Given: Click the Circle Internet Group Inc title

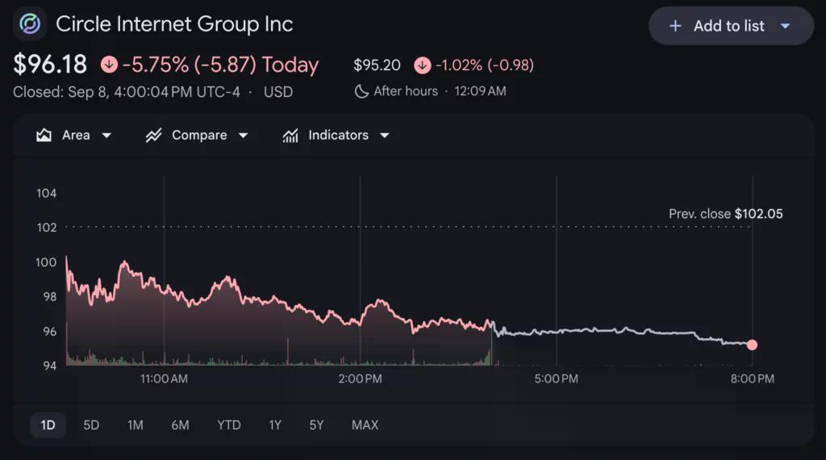Looking at the screenshot, I should [174, 24].
